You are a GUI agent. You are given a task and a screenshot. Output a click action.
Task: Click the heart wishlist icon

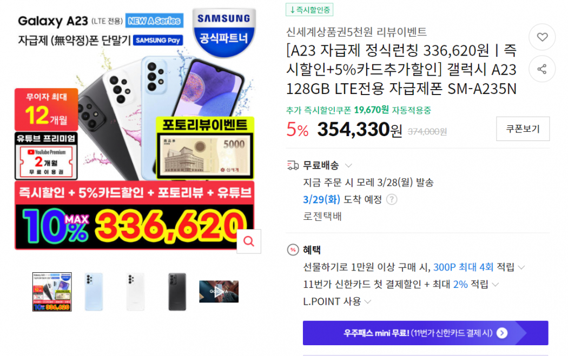[542, 37]
